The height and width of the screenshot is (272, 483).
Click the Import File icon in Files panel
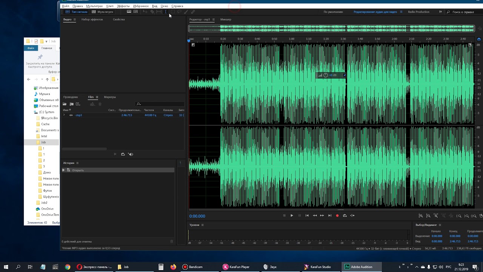[71, 104]
